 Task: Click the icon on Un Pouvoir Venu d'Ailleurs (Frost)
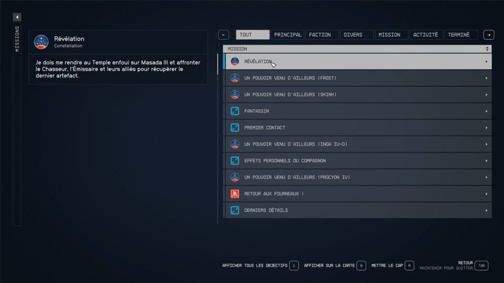click(234, 78)
